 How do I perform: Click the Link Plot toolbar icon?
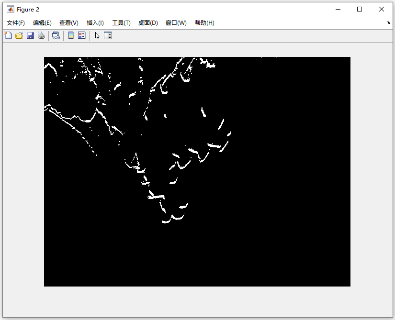[x=56, y=35]
